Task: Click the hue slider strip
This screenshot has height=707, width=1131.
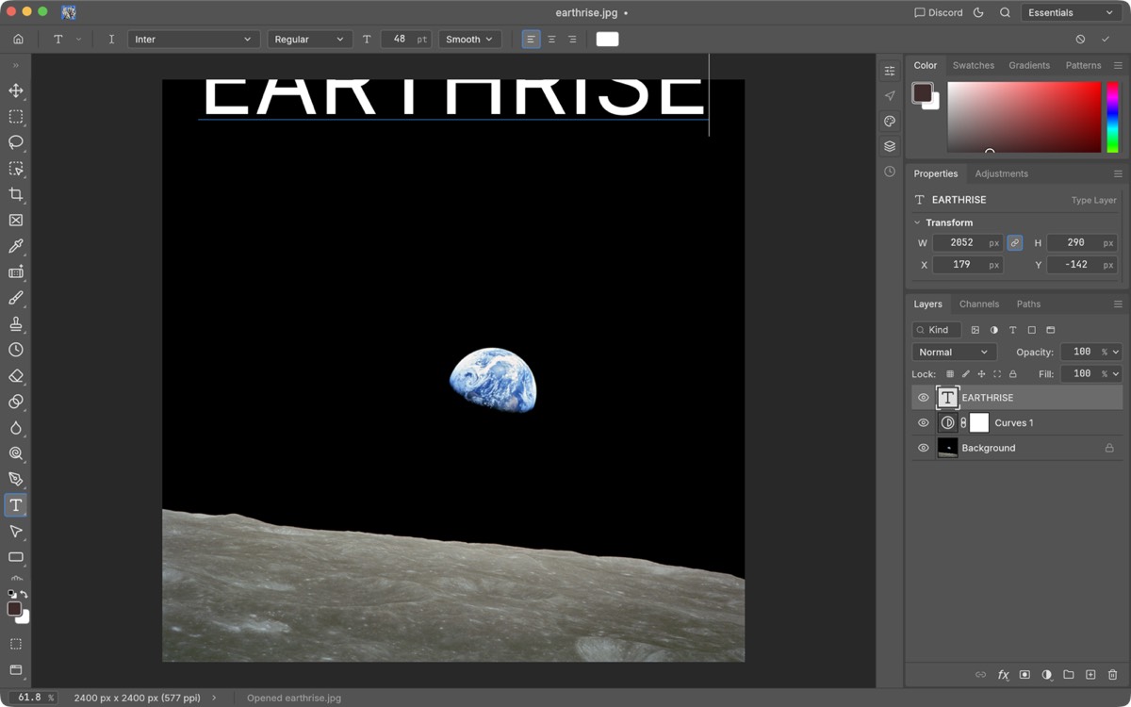Action: point(1113,117)
